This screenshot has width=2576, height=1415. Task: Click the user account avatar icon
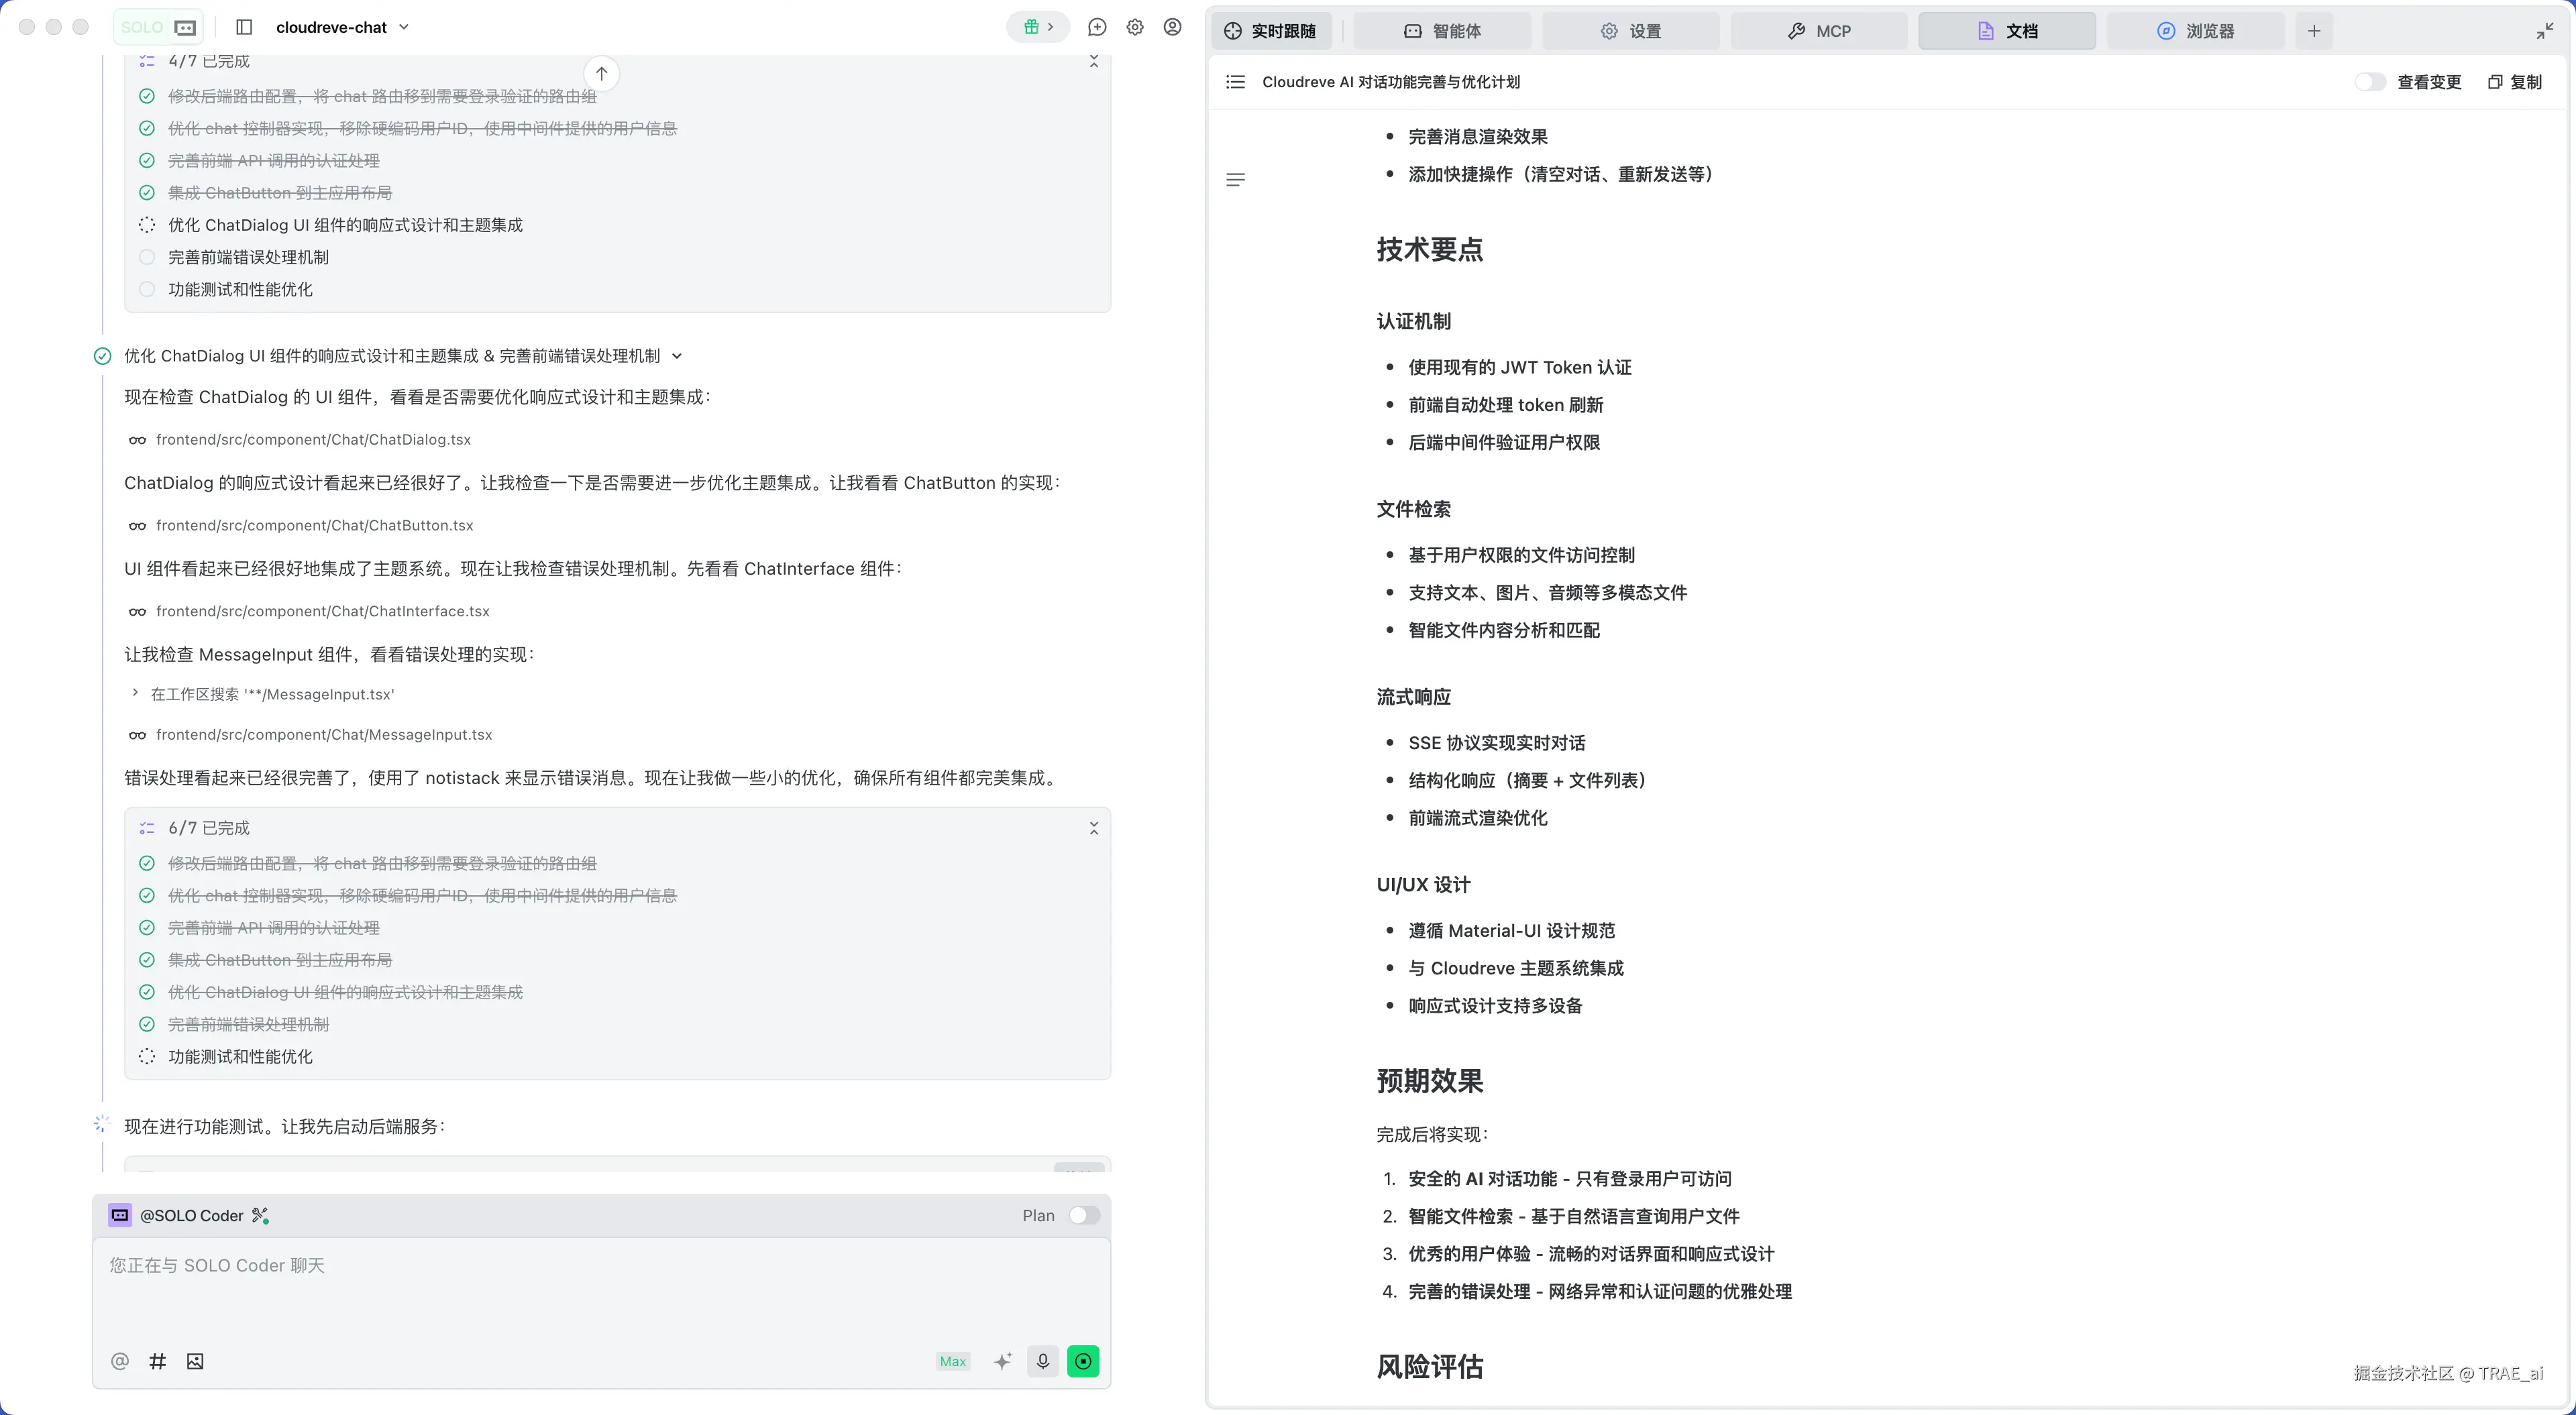1173,27
